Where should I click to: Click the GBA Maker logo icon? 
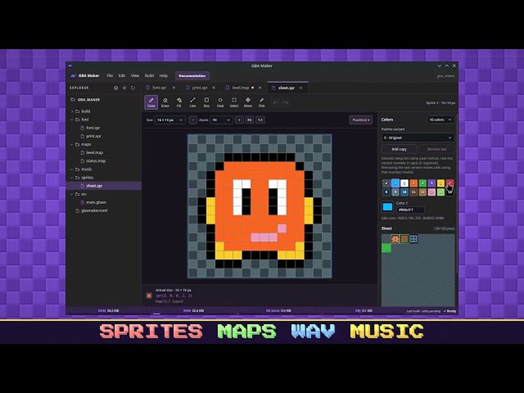(73, 76)
